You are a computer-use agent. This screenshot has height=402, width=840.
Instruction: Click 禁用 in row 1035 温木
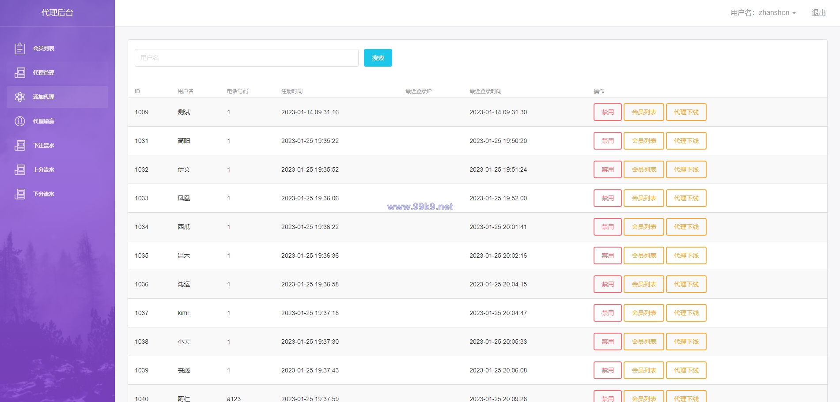608,255
